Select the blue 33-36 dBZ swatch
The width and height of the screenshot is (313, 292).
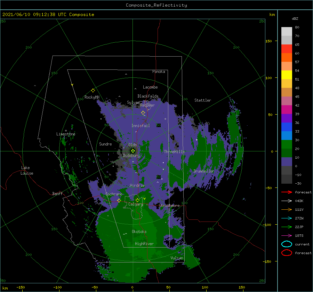(287, 127)
